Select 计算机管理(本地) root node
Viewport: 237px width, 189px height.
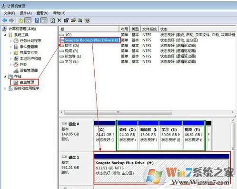[x=22, y=29]
